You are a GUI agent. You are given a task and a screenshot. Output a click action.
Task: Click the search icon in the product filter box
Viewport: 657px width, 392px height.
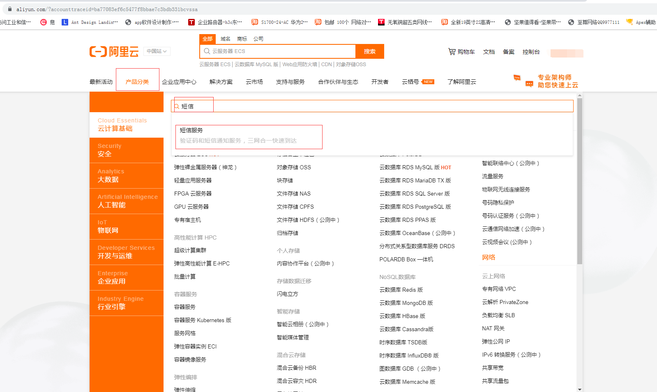click(177, 106)
